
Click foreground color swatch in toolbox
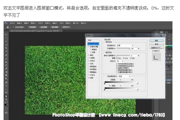5,105
